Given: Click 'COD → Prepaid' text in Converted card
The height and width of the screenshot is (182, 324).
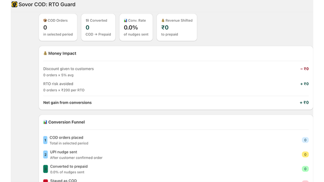Looking at the screenshot, I should point(98,34).
